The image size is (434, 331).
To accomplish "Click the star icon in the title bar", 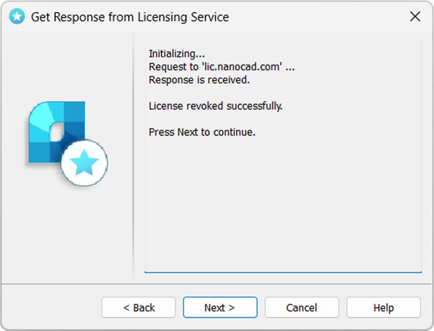I will point(17,17).
